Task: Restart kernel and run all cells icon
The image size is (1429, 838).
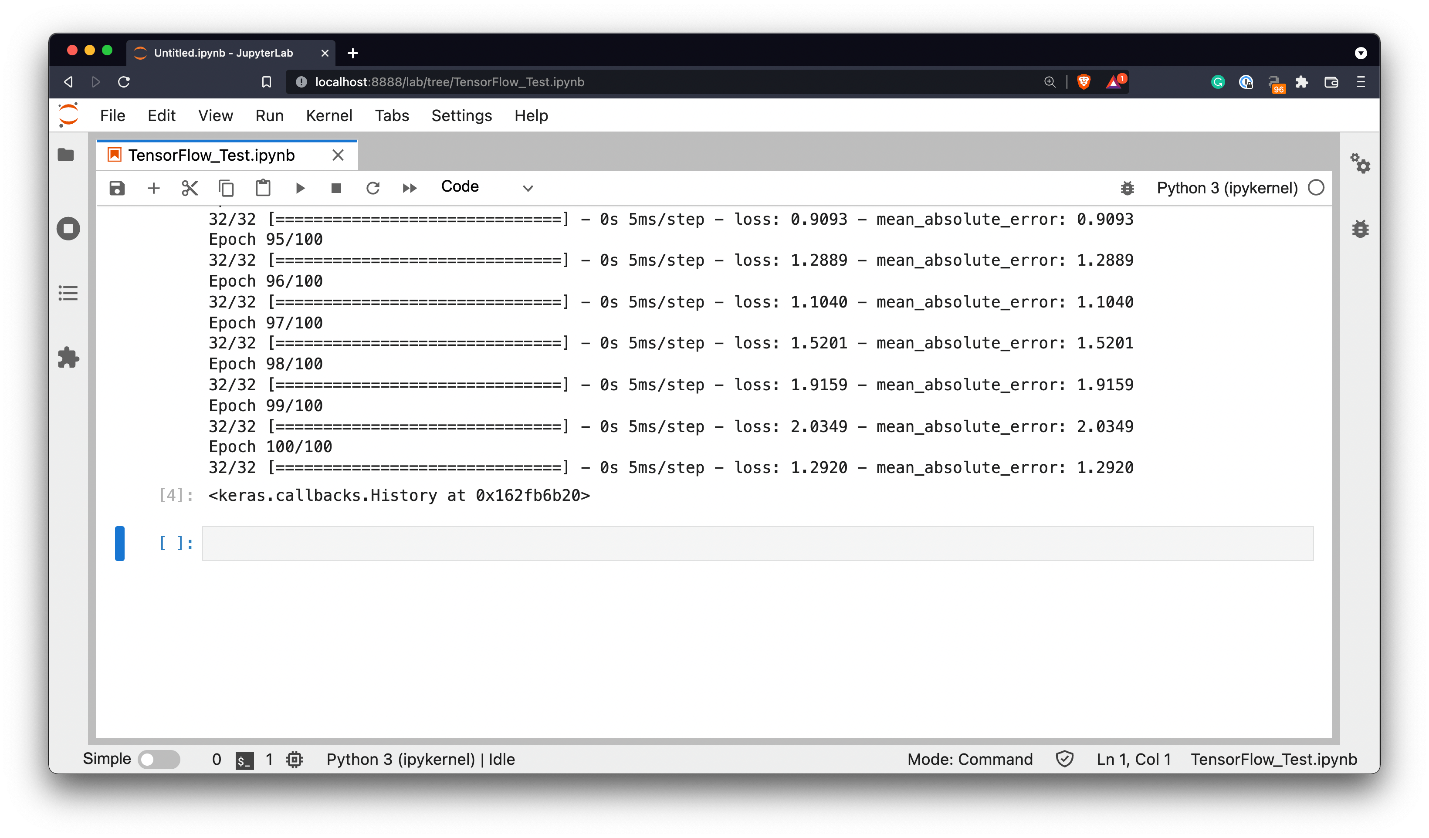Action: coord(410,188)
